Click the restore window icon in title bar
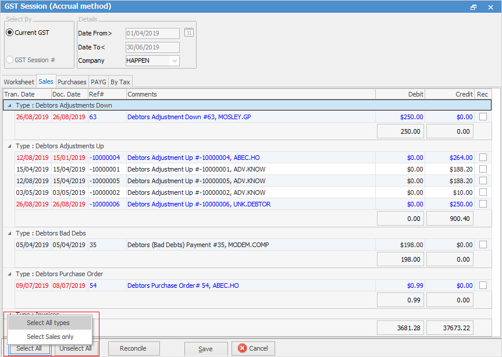The width and height of the screenshot is (502, 357). (x=473, y=7)
